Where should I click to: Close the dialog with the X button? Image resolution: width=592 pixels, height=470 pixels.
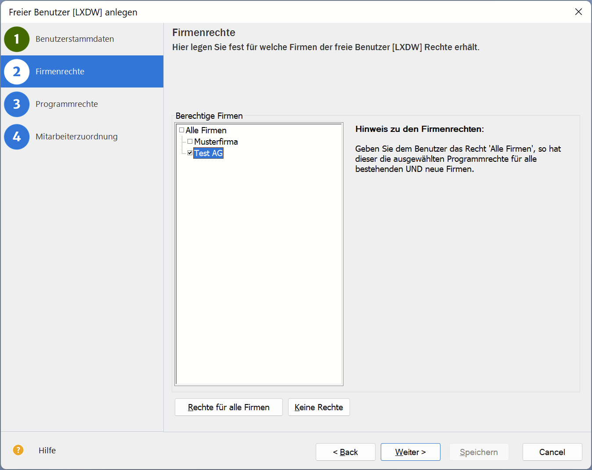(578, 12)
